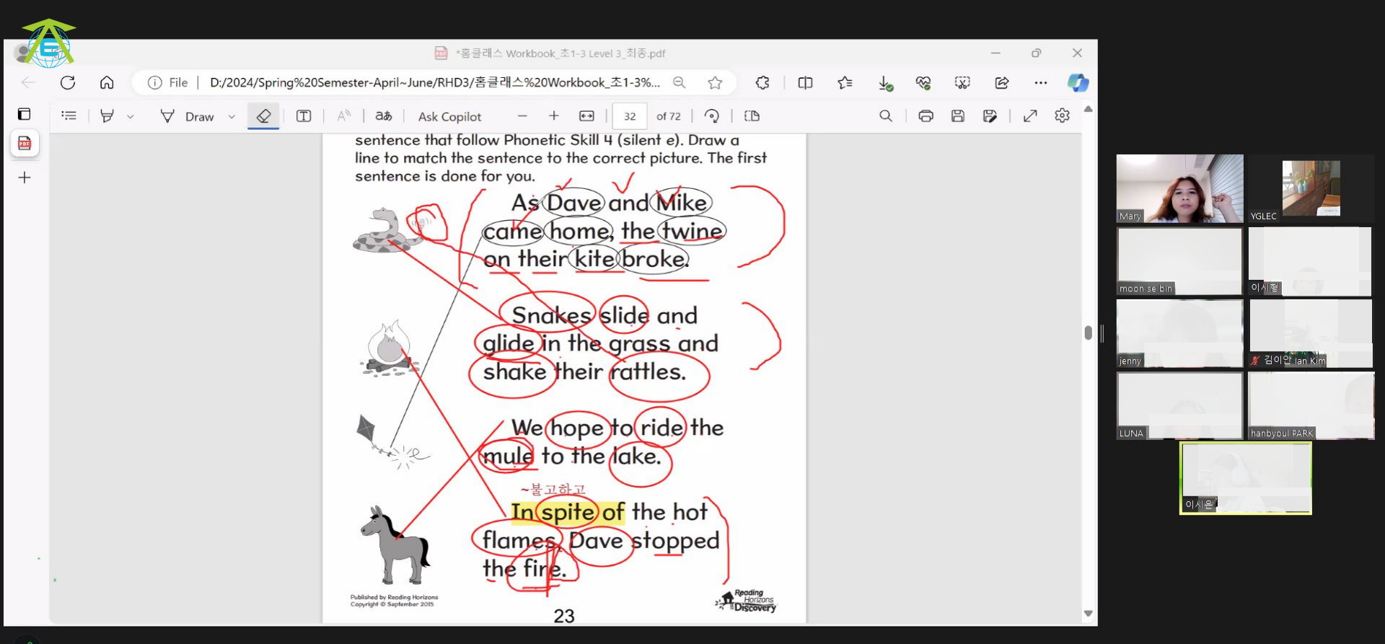Open the Extensions puzzle icon
1385x644 pixels.
(762, 82)
